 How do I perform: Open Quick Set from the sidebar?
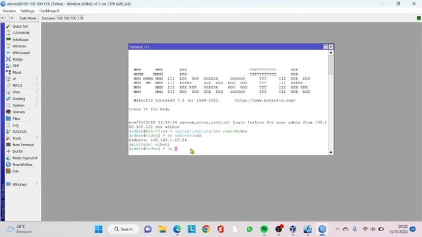pos(20,26)
